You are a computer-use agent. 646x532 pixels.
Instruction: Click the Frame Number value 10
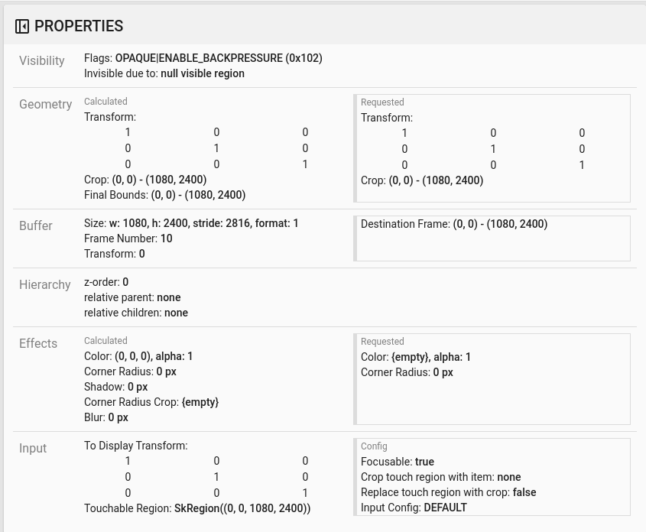(166, 238)
